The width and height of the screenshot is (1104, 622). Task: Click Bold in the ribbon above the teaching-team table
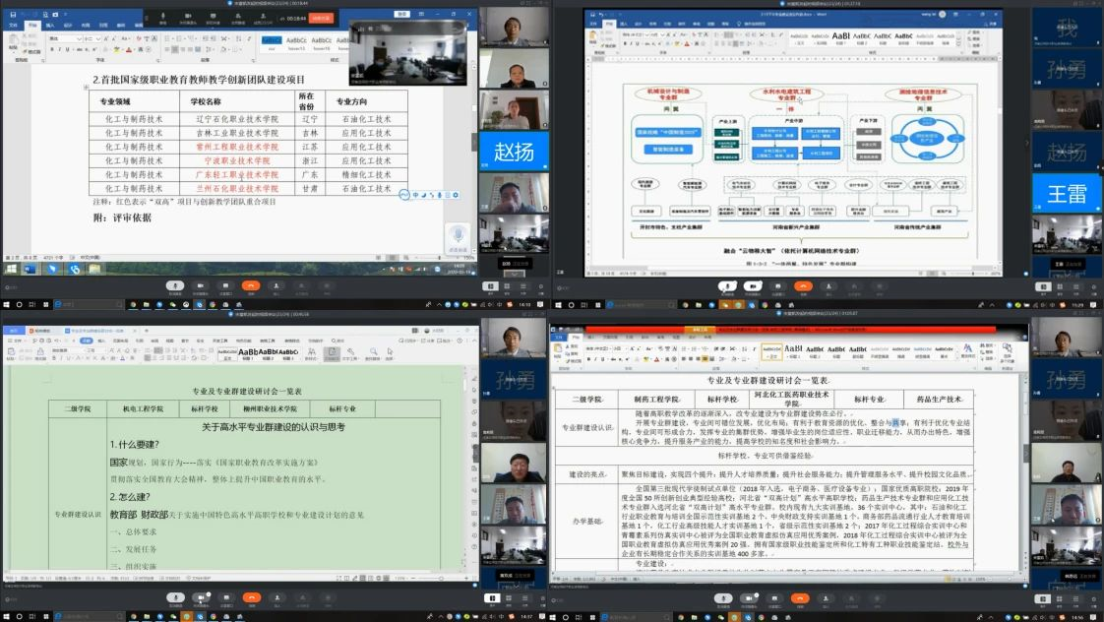(52, 49)
